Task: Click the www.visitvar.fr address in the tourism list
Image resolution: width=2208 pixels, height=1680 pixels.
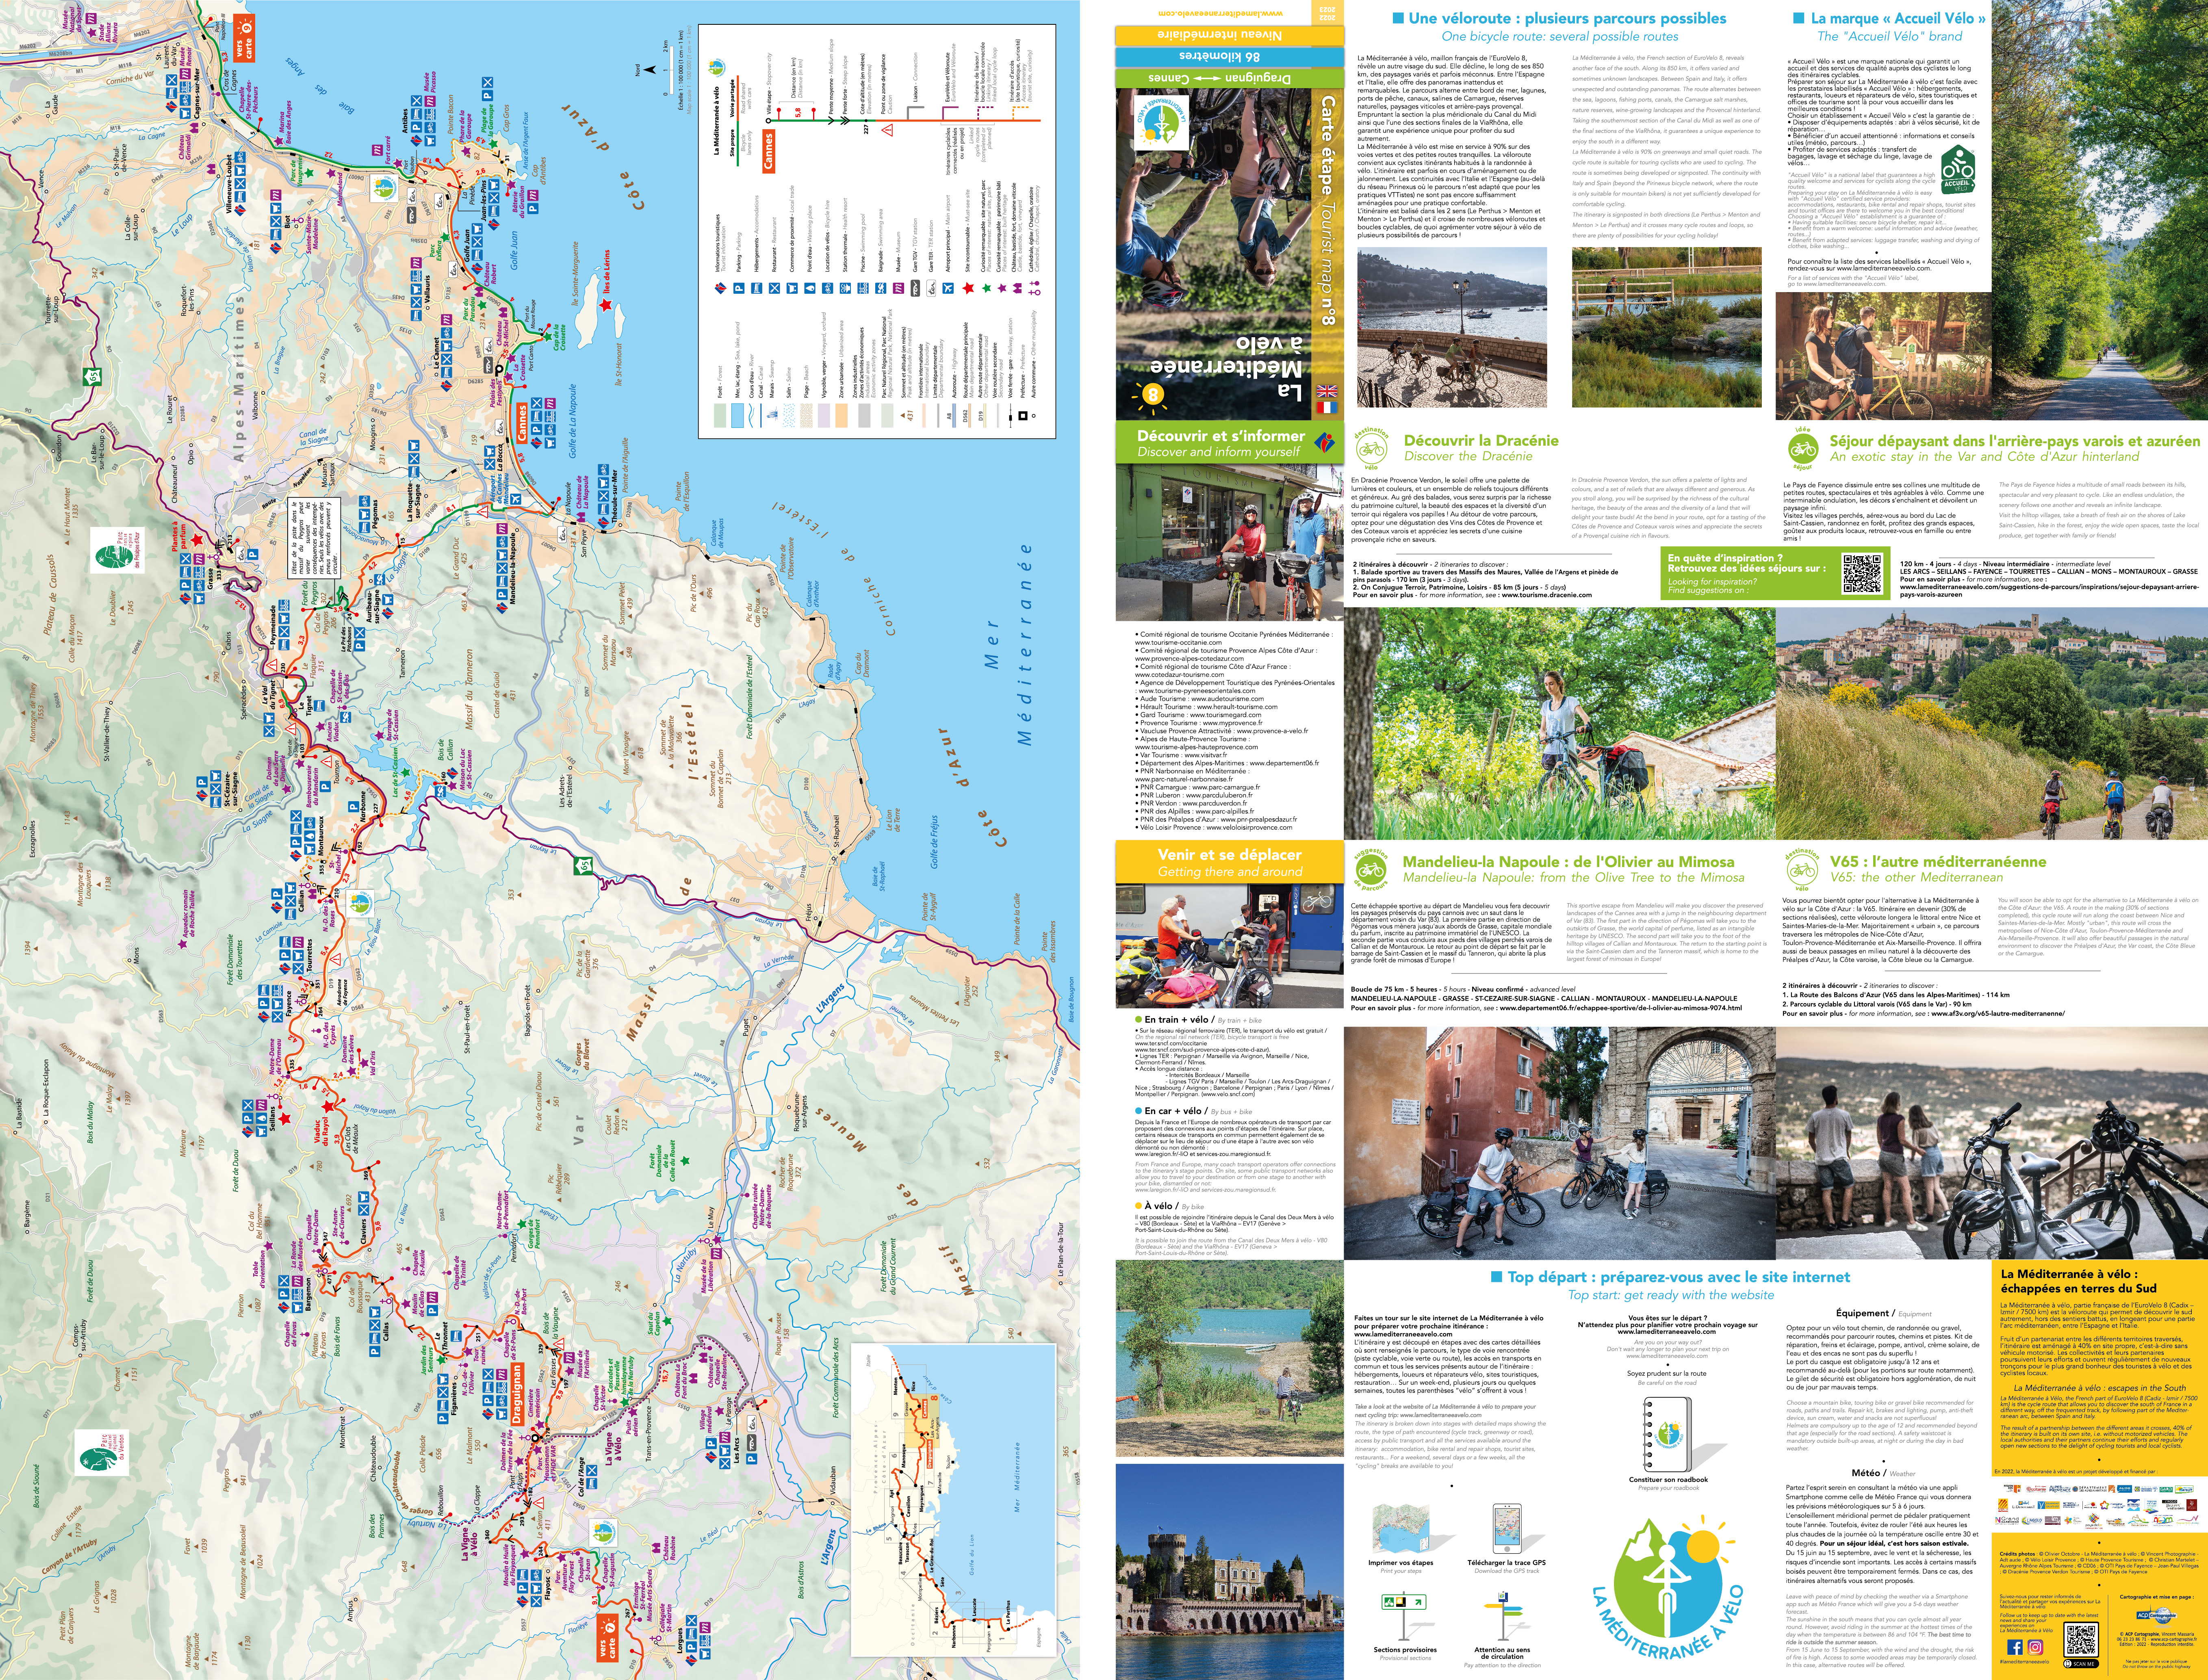Action: tap(1206, 755)
